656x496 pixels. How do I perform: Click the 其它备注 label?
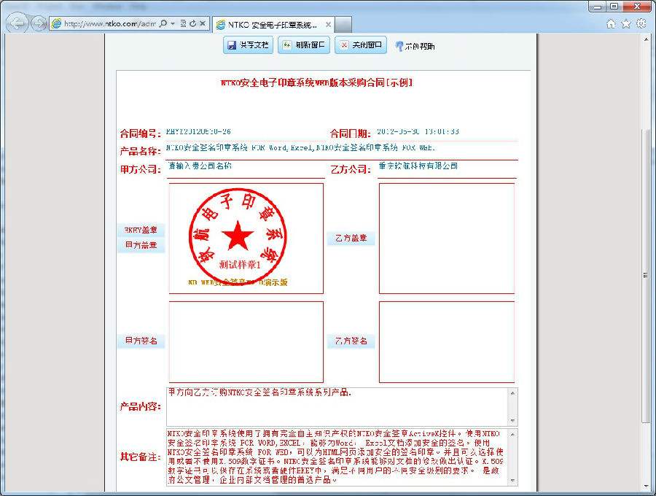pyautogui.click(x=141, y=457)
